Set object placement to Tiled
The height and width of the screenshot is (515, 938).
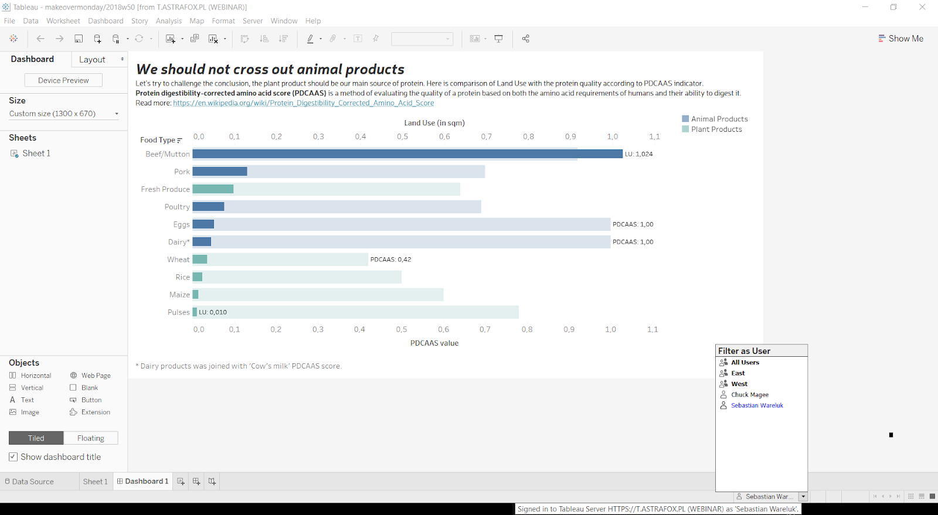[x=36, y=438]
